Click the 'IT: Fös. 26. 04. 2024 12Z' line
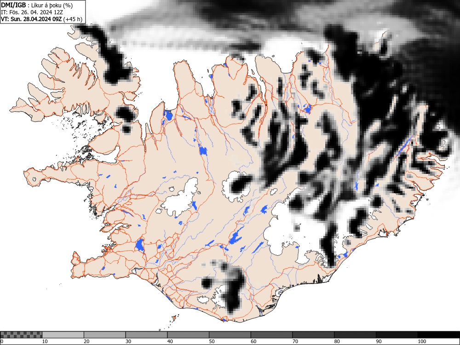This screenshot has height=345, width=460. click(x=32, y=12)
